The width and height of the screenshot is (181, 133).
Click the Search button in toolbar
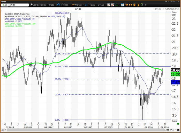pos(34,5)
